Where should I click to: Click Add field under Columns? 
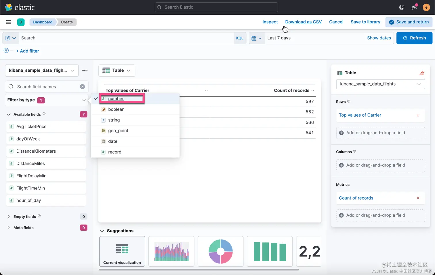tap(381, 165)
